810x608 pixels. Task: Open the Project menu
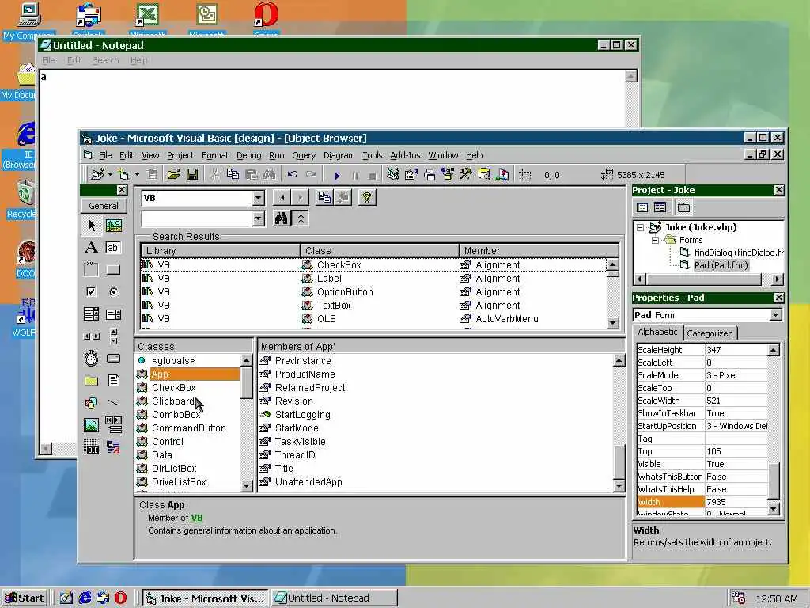click(x=180, y=155)
